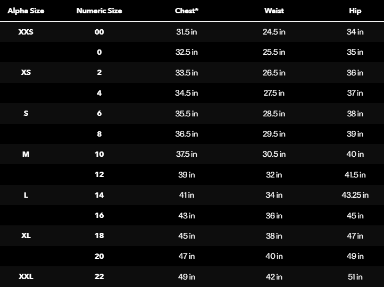The width and height of the screenshot is (384, 287).
Task: Select the XXL alpha size label
Action: [x=26, y=276]
